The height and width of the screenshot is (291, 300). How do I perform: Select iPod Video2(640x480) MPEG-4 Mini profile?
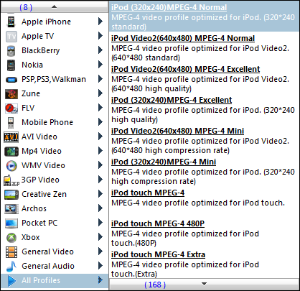[203, 141]
